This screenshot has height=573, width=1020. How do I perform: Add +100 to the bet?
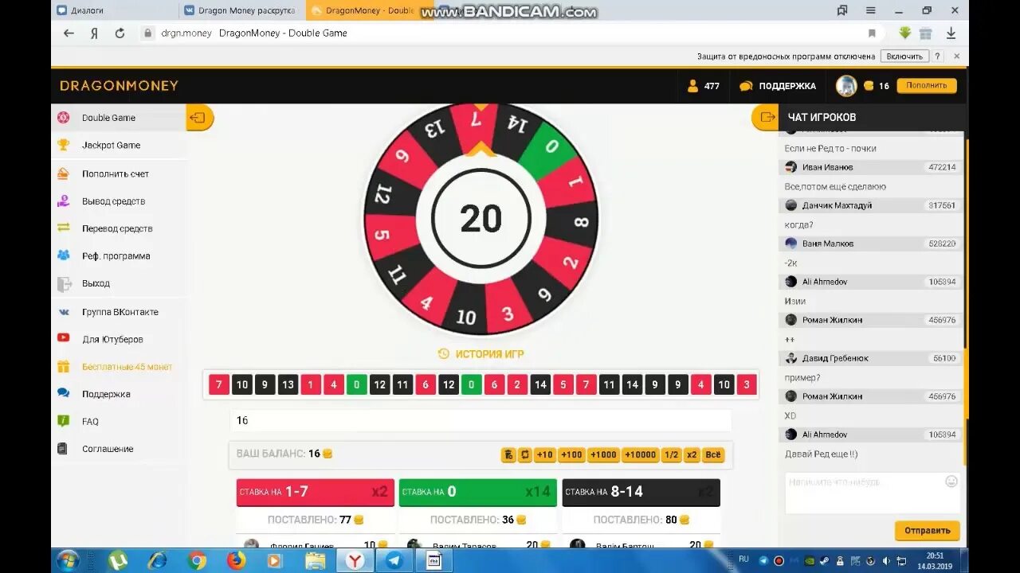point(571,455)
